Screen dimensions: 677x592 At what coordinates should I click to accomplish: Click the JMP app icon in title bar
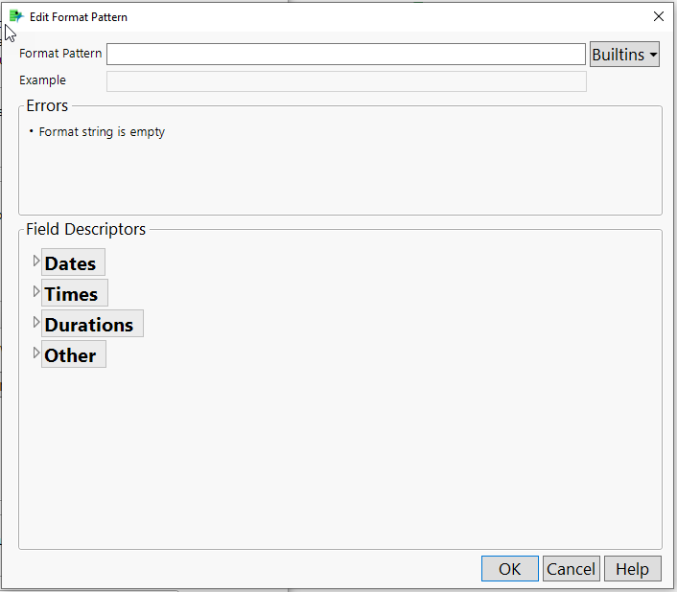pos(16,17)
